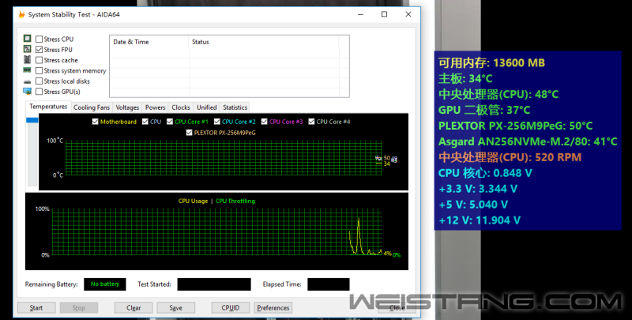
Task: Toggle the Motherboard temperature graph checkbox
Action: [96, 122]
